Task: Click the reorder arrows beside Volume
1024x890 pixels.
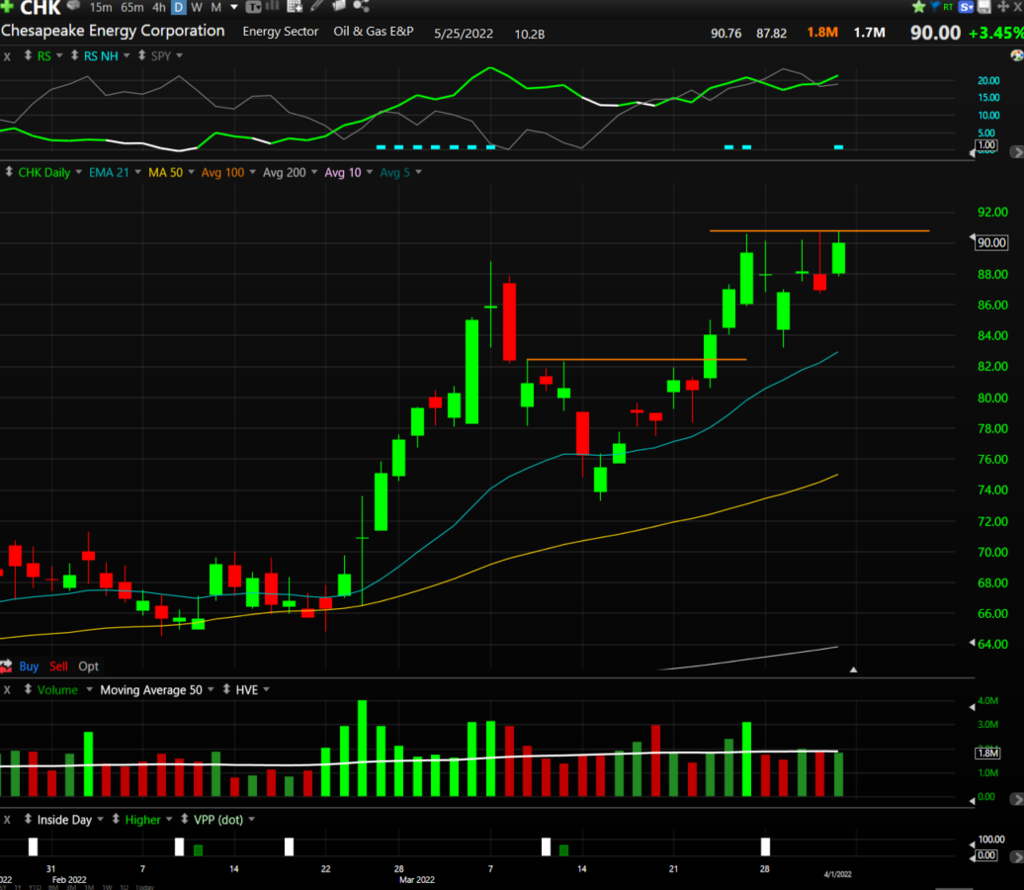Action: point(28,689)
